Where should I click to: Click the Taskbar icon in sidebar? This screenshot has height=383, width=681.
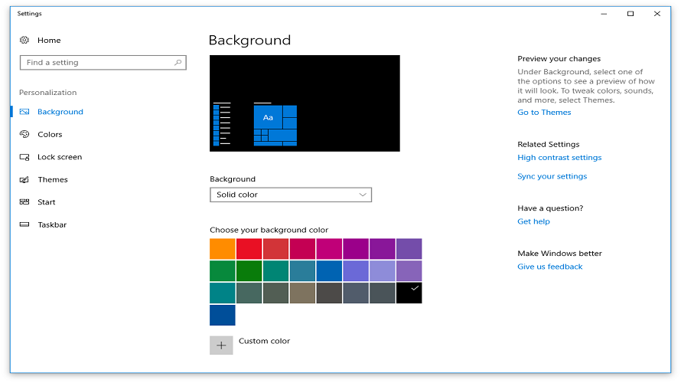click(x=24, y=224)
